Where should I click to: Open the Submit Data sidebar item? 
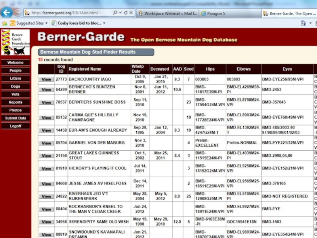point(15,118)
